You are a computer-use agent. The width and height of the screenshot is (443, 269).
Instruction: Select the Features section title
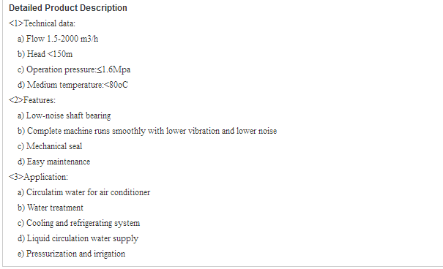[32, 100]
